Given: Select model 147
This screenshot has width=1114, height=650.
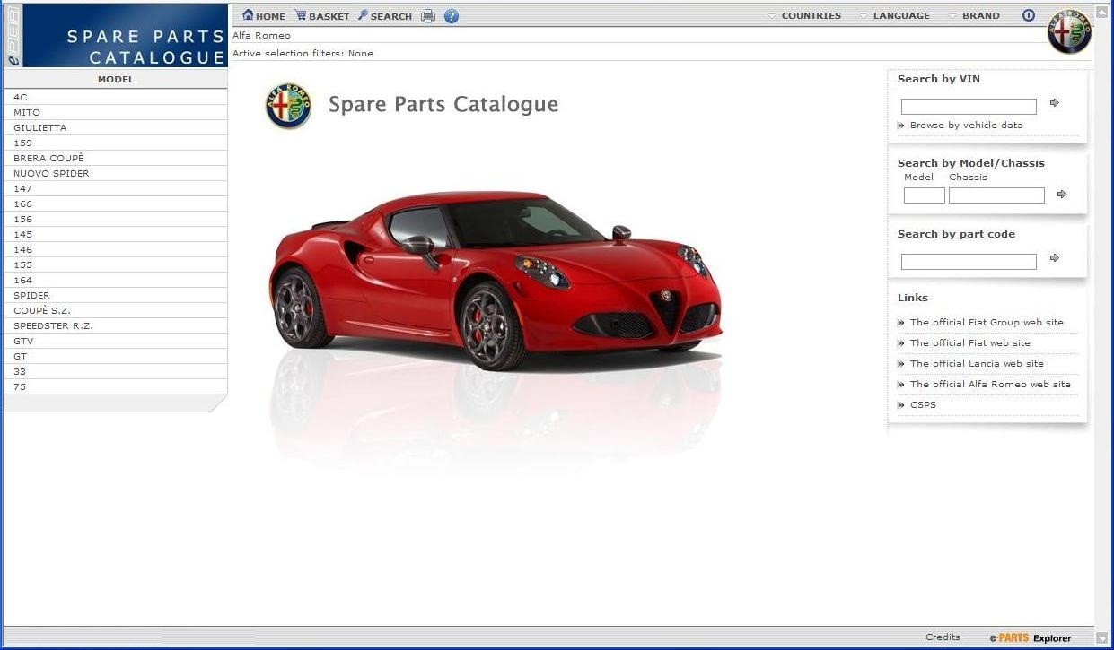Looking at the screenshot, I should pos(115,188).
